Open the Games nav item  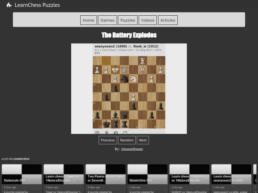[107, 20]
